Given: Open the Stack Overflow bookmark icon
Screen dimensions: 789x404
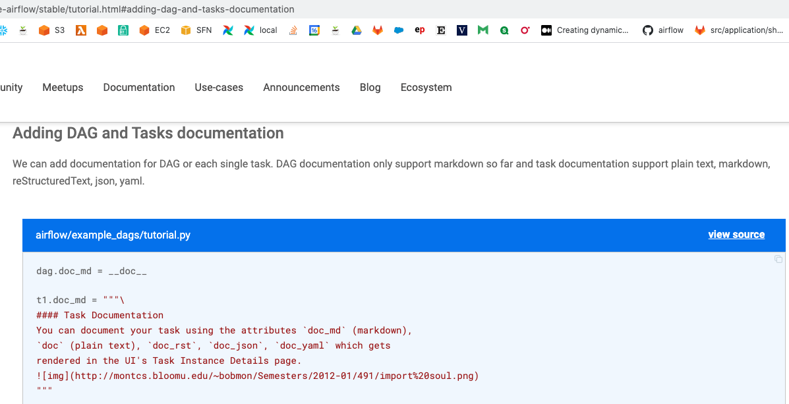Looking at the screenshot, I should [293, 30].
